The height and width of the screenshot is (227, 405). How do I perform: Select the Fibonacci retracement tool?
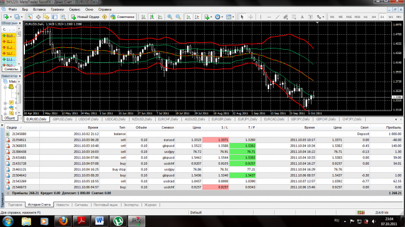(293, 17)
